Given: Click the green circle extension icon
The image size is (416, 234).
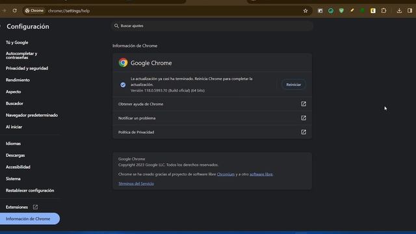Looking at the screenshot, I should pyautogui.click(x=363, y=10).
